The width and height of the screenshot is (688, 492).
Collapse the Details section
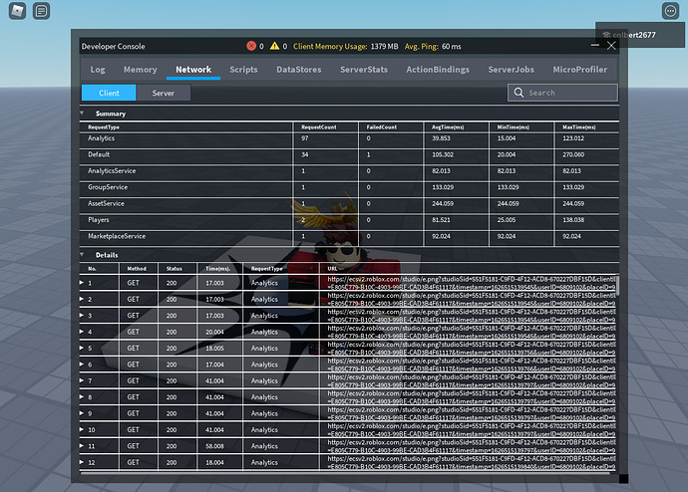82,254
